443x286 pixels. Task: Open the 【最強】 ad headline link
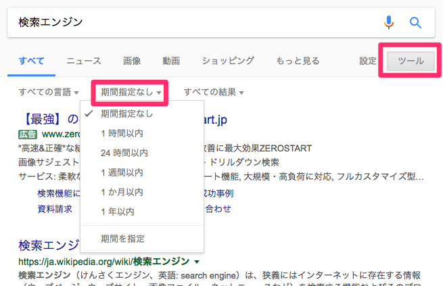point(51,119)
